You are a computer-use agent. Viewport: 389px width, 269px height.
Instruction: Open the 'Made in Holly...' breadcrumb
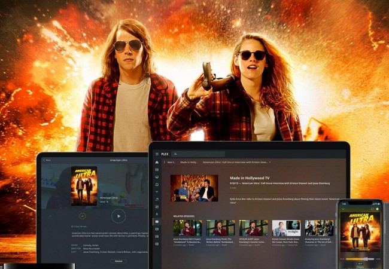pyautogui.click(x=189, y=162)
